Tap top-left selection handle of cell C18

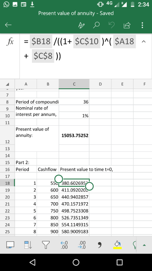[59, 179]
